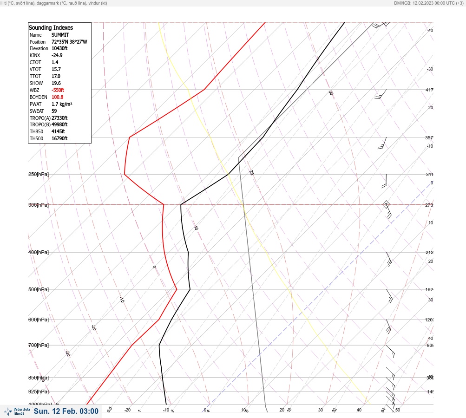Click the '250[hPa]' pressure label

click(39, 174)
